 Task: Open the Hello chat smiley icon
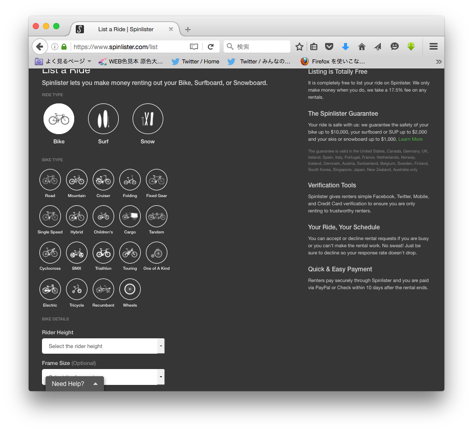(x=394, y=47)
